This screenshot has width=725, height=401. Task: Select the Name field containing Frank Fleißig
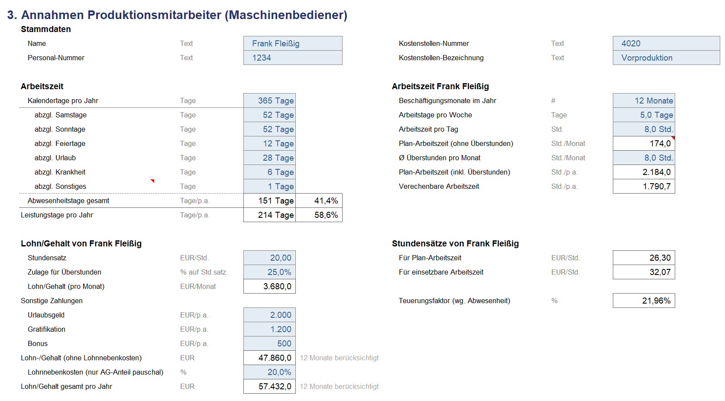[x=293, y=43]
